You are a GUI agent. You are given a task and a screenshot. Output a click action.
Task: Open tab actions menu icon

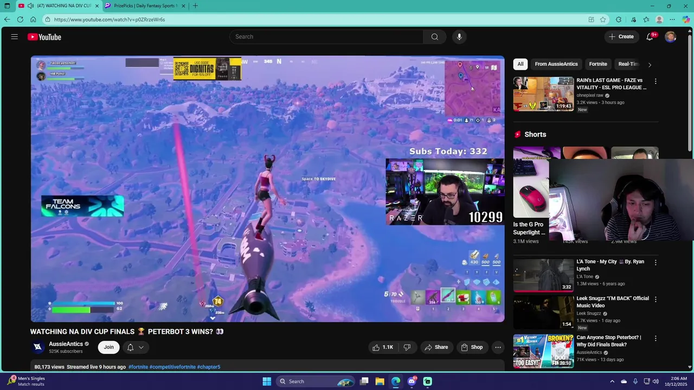coord(7,6)
